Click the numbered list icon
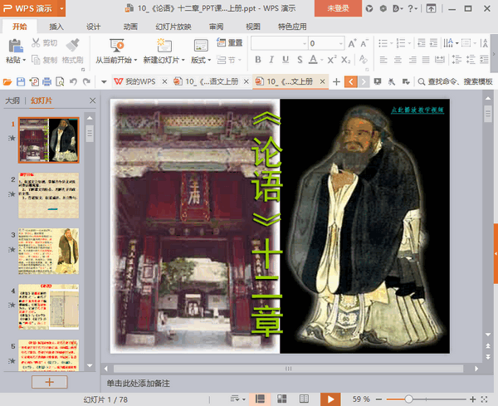Viewport: 498px width, 406px height. [x=401, y=43]
